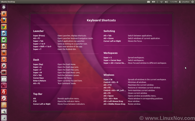The image size is (195, 121).
Task: Click the Windows section heading
Action: tap(109, 75)
